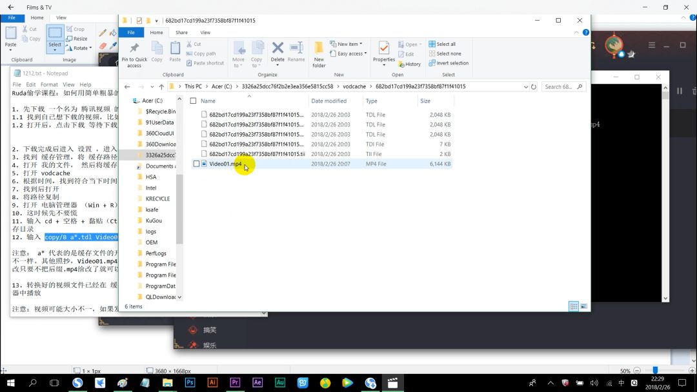Image resolution: width=697 pixels, height=392 pixels.
Task: Open Notepad's Edit menu
Action: pos(31,84)
